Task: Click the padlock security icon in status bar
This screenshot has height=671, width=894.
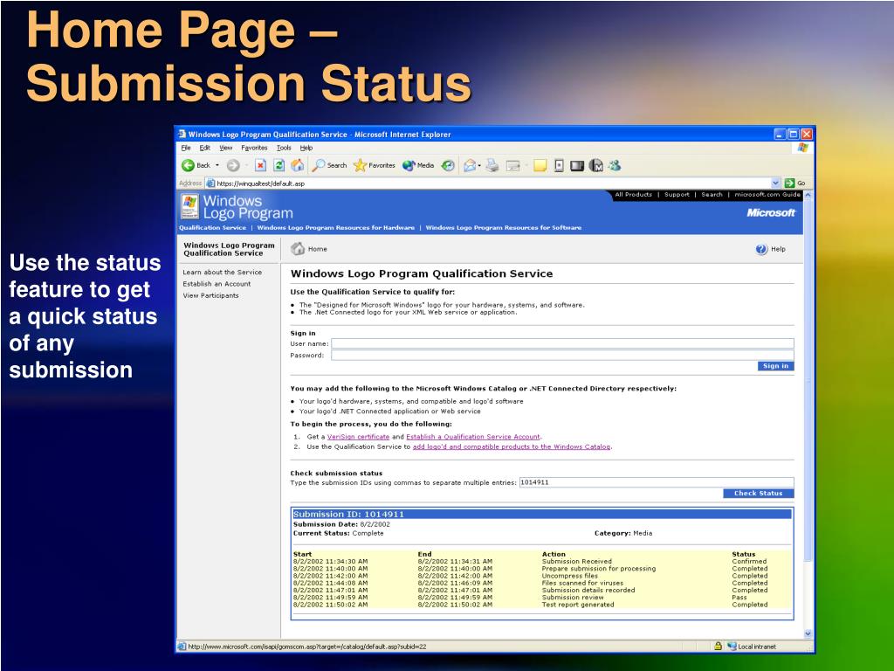Action: pos(718,646)
